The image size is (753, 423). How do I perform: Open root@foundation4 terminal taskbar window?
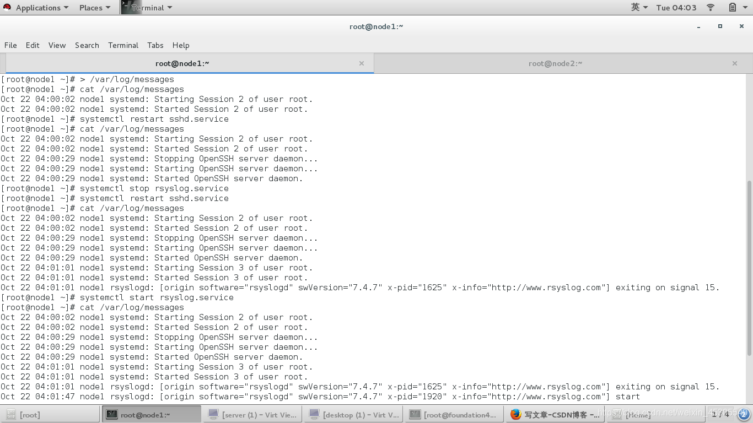(455, 415)
